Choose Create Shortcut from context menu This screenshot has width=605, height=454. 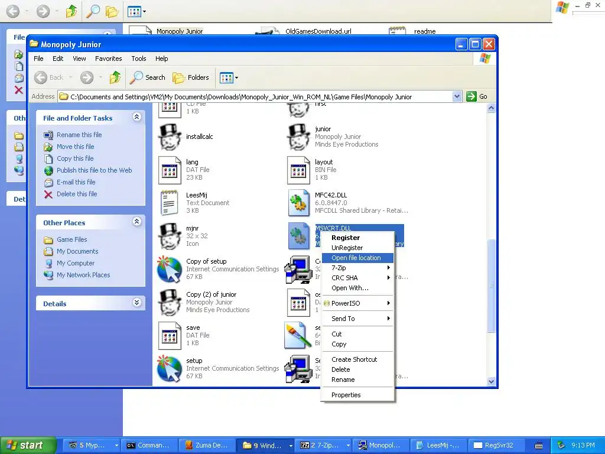click(x=357, y=359)
